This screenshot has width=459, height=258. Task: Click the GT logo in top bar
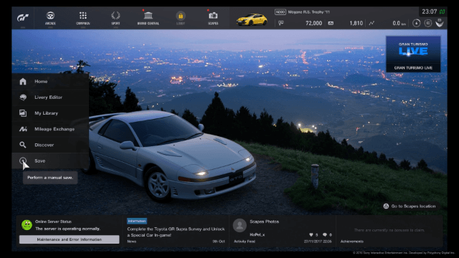point(22,18)
